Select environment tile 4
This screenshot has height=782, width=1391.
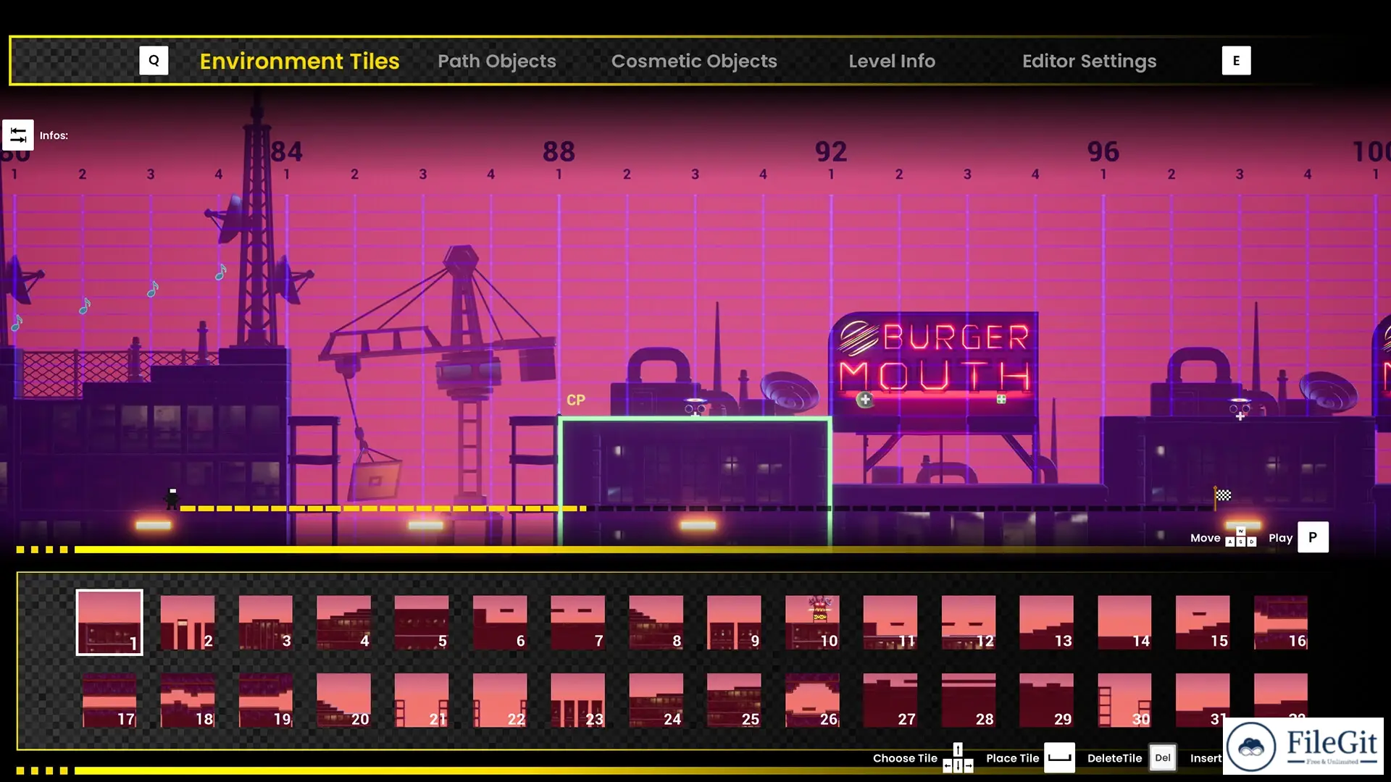click(x=343, y=622)
